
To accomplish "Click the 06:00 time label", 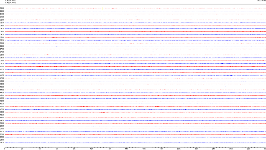I will pyautogui.click(x=2, y=43).
